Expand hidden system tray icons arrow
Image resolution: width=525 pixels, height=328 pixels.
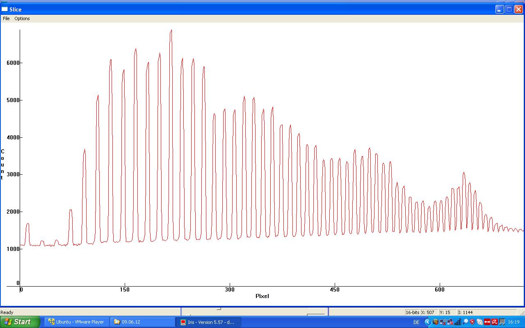pos(428,322)
